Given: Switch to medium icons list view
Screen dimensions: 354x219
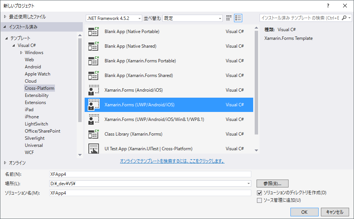Looking at the screenshot, I should click(238, 18).
